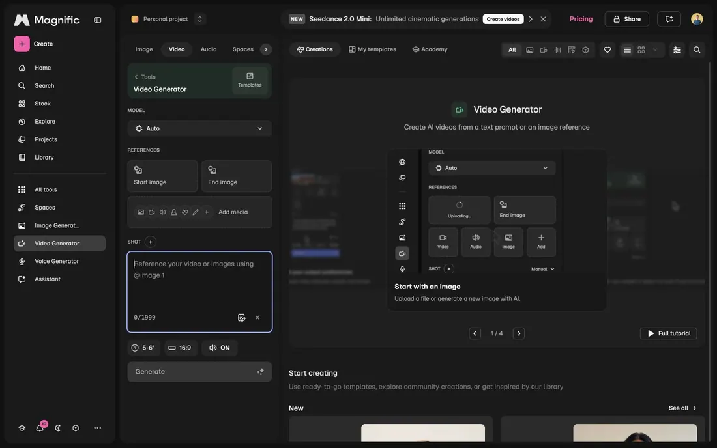This screenshot has width=717, height=448.
Task: Open the pencil draw icon in Add media
Action: pyautogui.click(x=196, y=212)
